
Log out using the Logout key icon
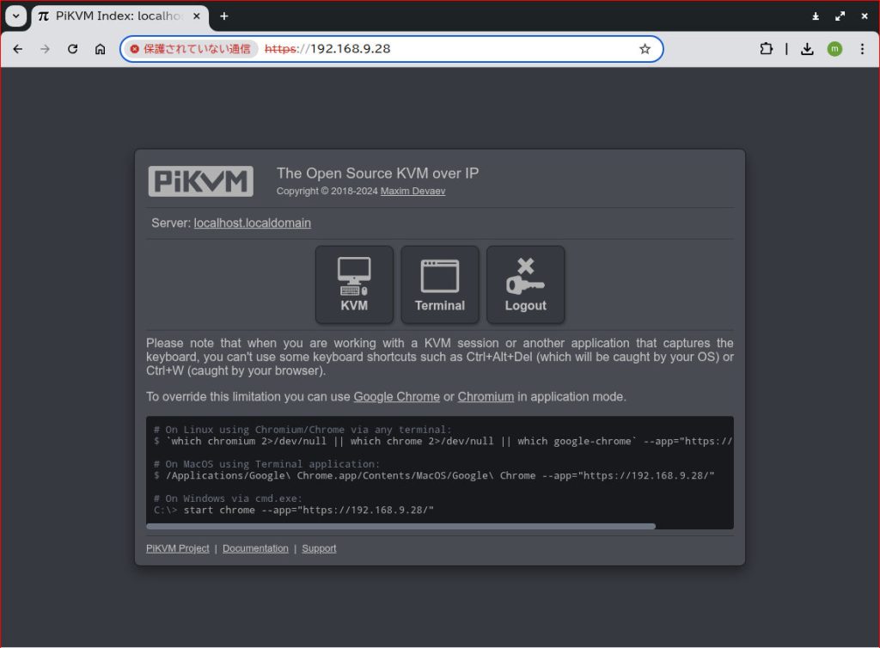(x=525, y=284)
